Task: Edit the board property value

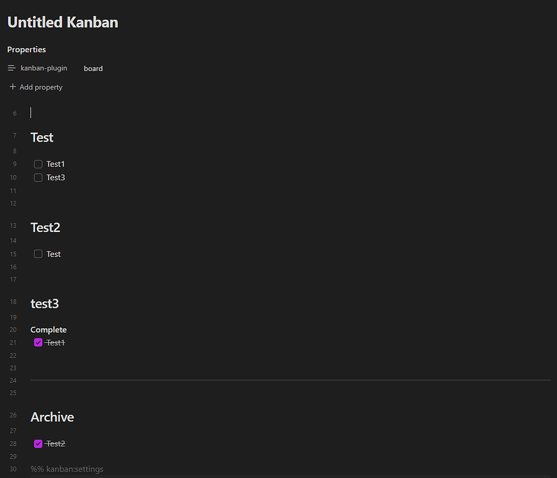Action: [x=93, y=68]
